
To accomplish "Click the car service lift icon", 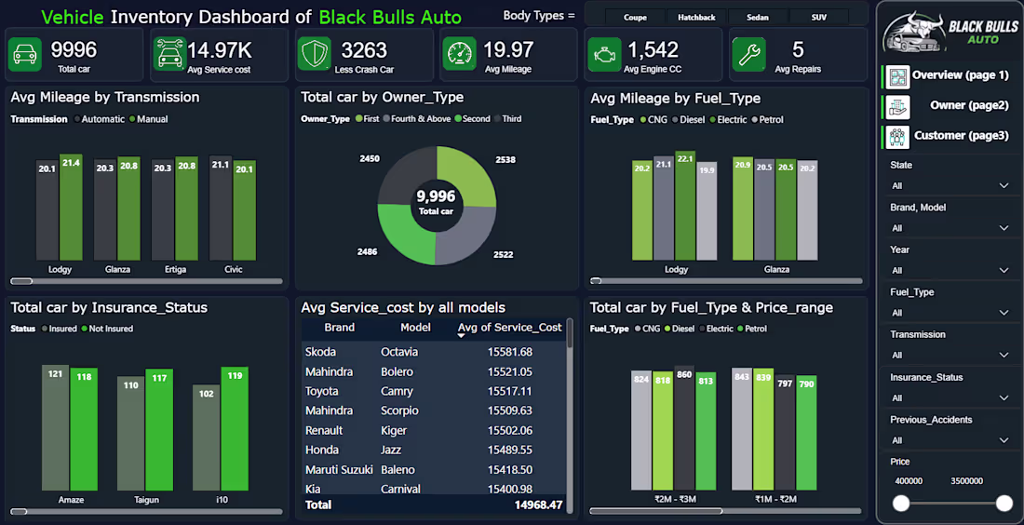I will coord(169,54).
